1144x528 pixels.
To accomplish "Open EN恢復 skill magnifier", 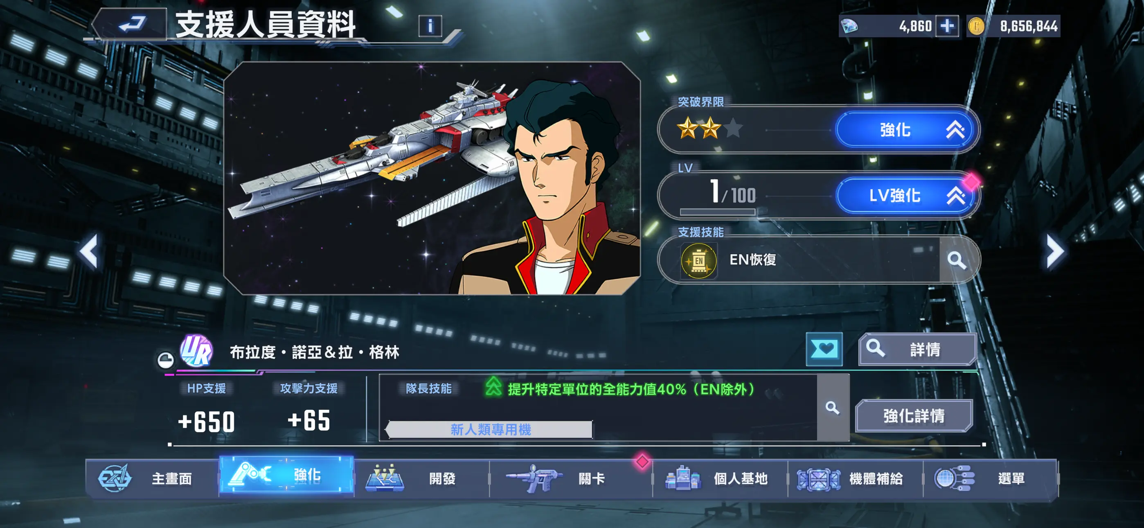I will 957,260.
